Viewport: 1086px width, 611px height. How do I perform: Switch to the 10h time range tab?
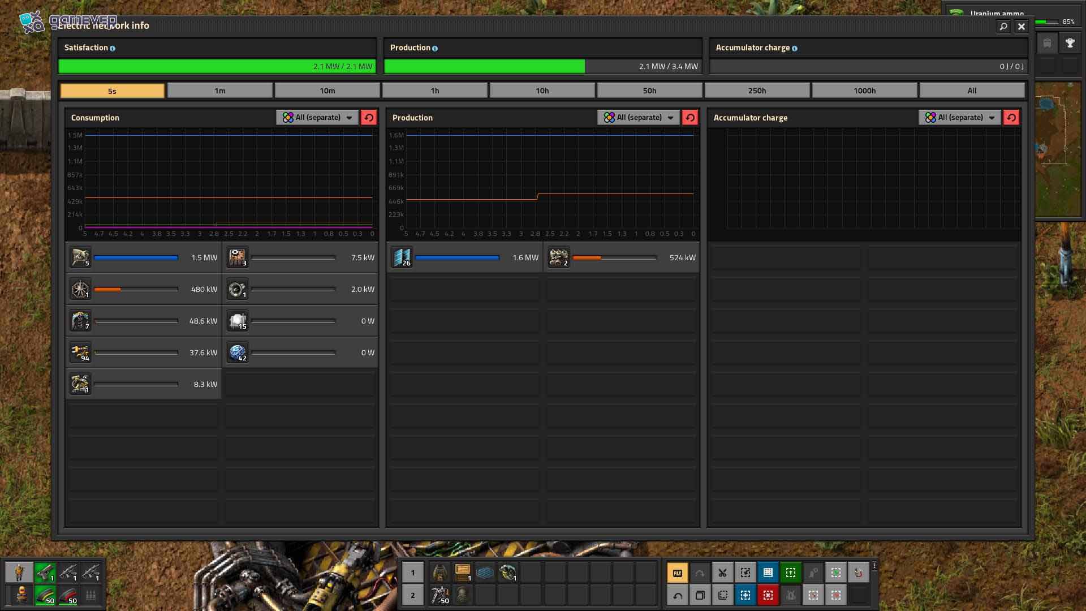tap(542, 91)
